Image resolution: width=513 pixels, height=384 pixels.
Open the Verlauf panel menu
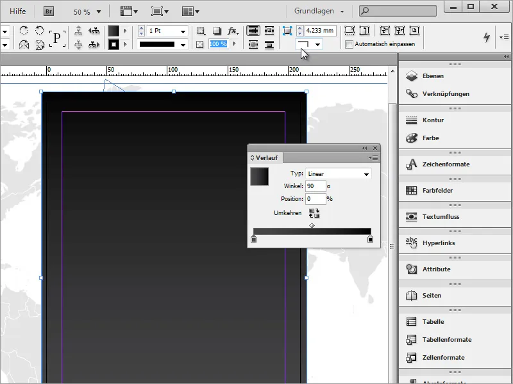373,157
